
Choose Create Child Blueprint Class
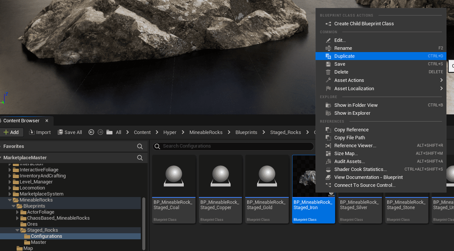click(x=381, y=24)
